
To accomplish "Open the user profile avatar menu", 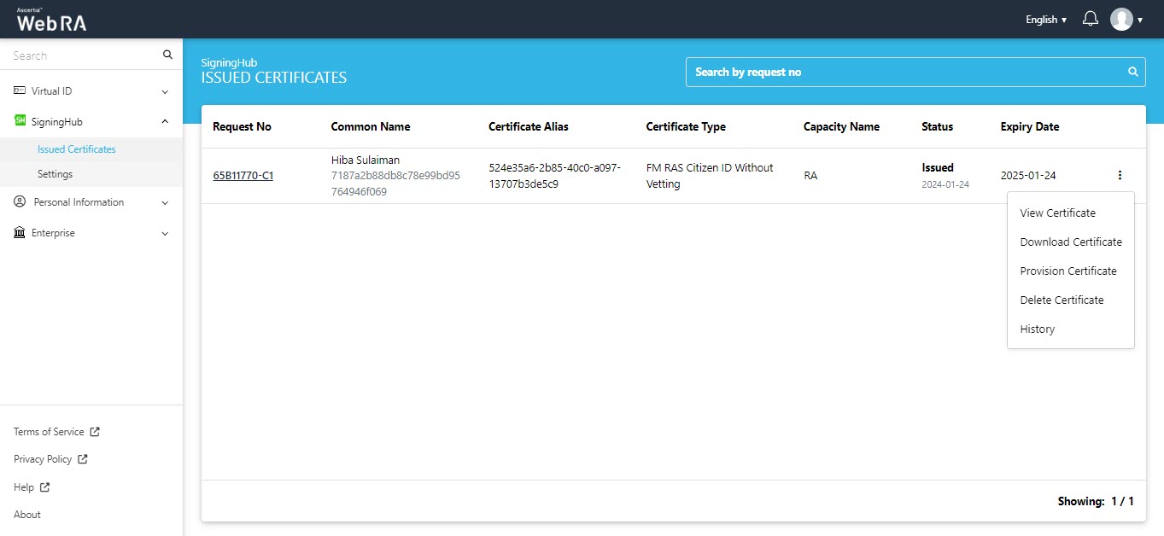I will coord(1121,19).
